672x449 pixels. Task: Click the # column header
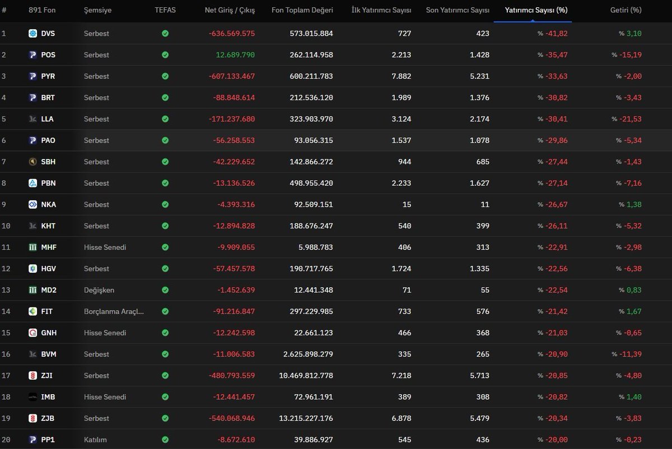click(4, 11)
